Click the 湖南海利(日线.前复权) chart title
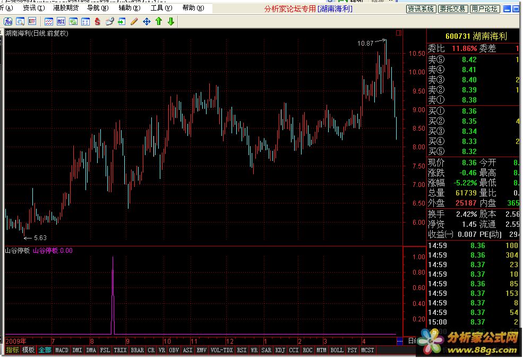The width and height of the screenshot is (523, 358). point(37,33)
